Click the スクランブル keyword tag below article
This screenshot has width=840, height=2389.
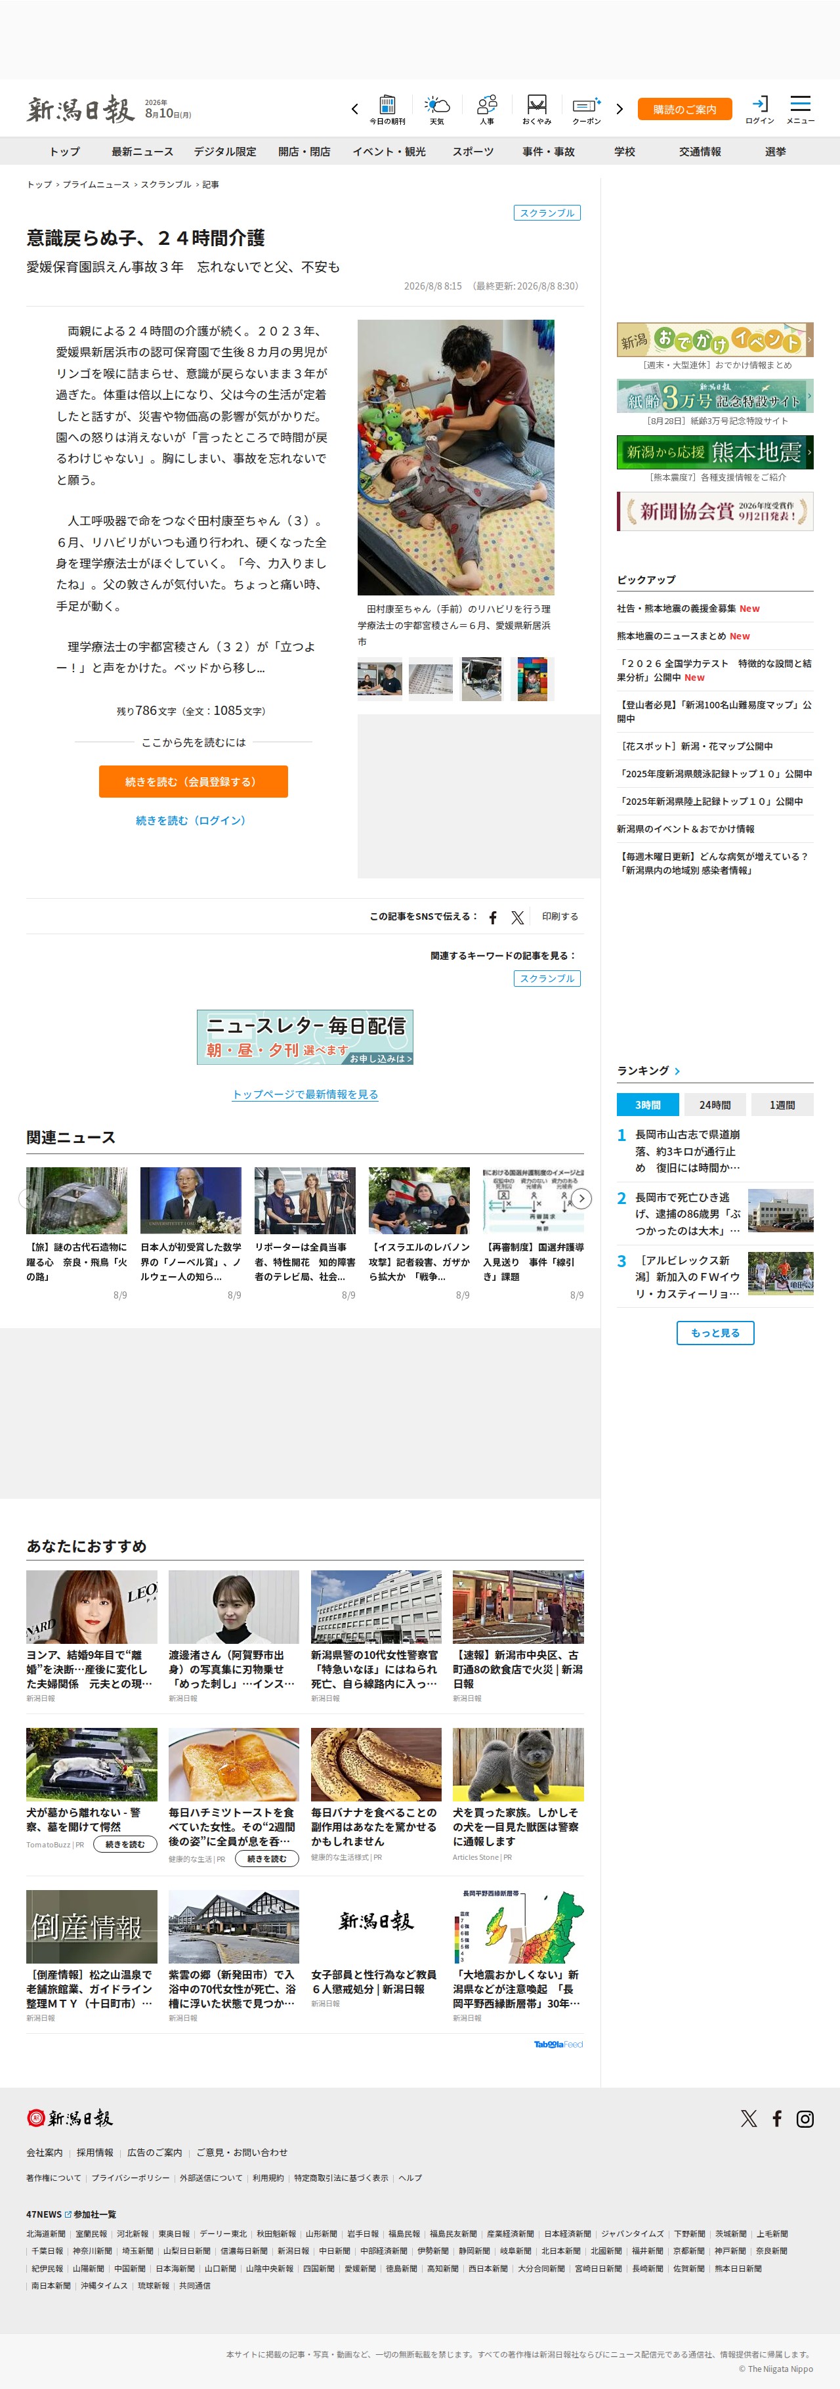click(547, 978)
